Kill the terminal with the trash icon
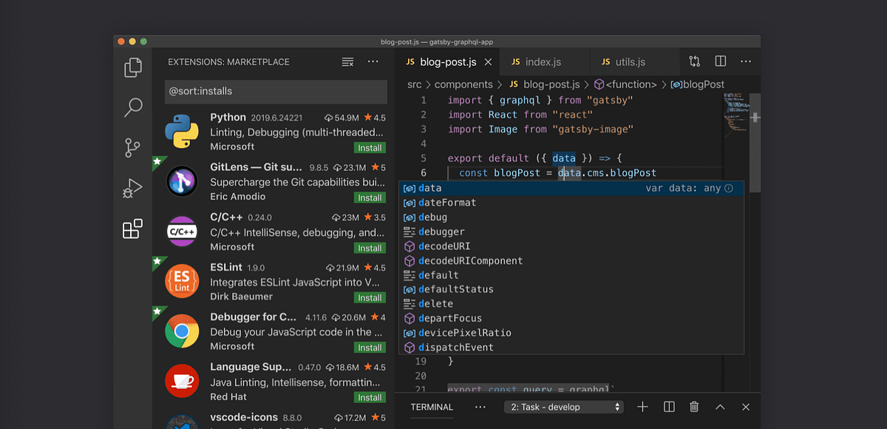 point(693,406)
